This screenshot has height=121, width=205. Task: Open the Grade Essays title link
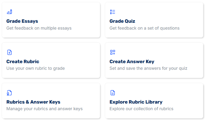click(22, 21)
